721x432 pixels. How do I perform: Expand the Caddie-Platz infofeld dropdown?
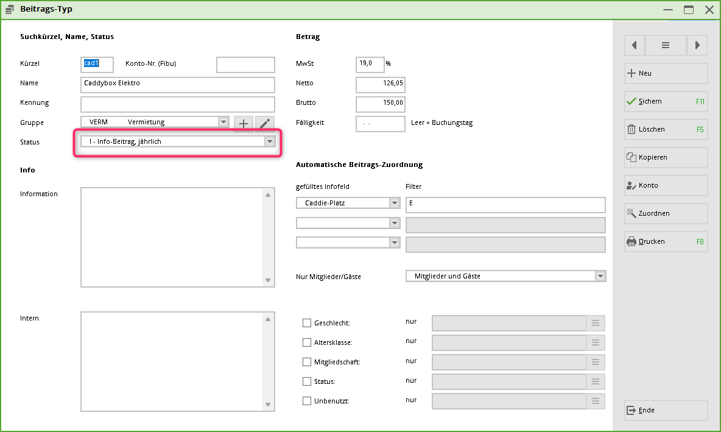point(395,204)
